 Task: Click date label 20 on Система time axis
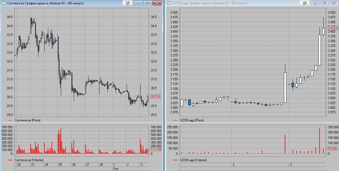19,165
